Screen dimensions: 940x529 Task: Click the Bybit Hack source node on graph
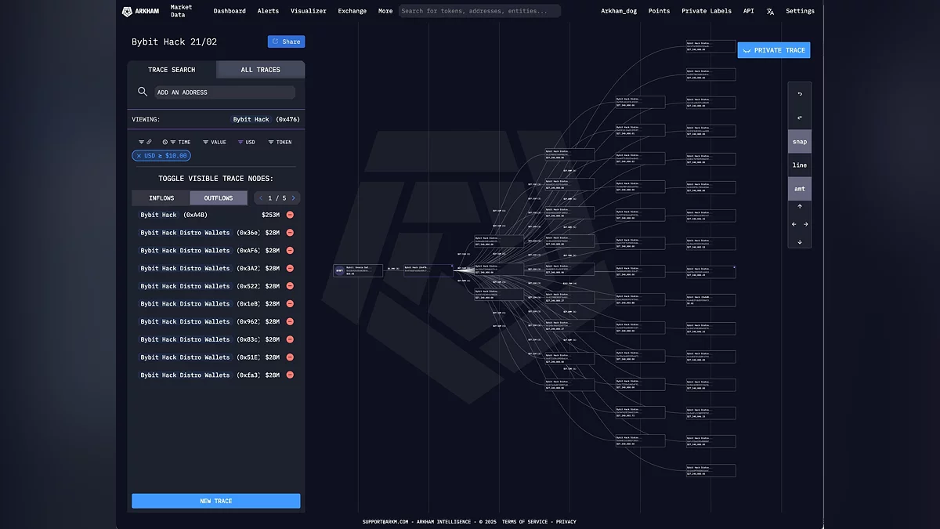[x=427, y=270]
